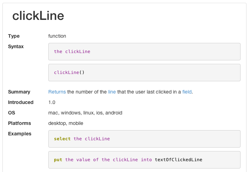250x172 pixels.
Task: Click the "OS" row label
Action: [12, 113]
